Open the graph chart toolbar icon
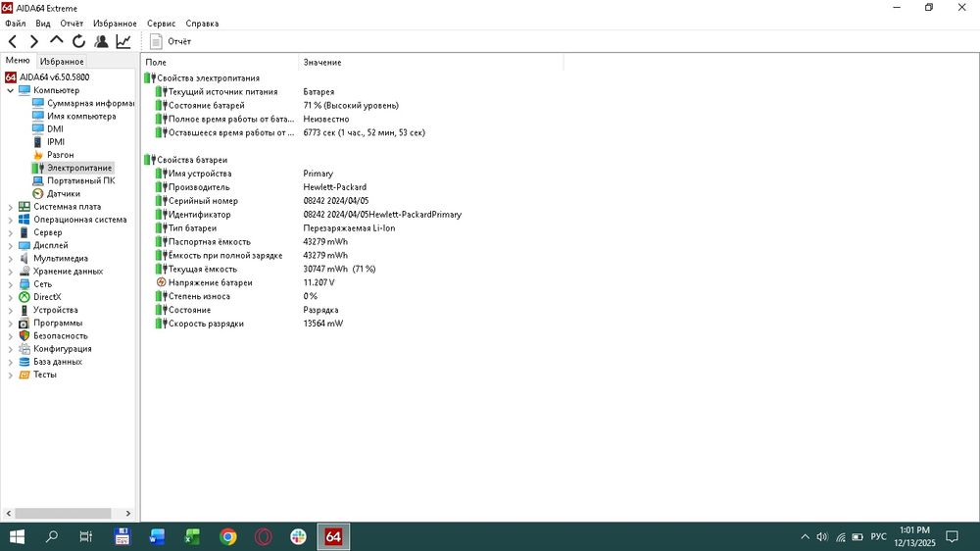Image resolution: width=980 pixels, height=551 pixels. click(123, 41)
